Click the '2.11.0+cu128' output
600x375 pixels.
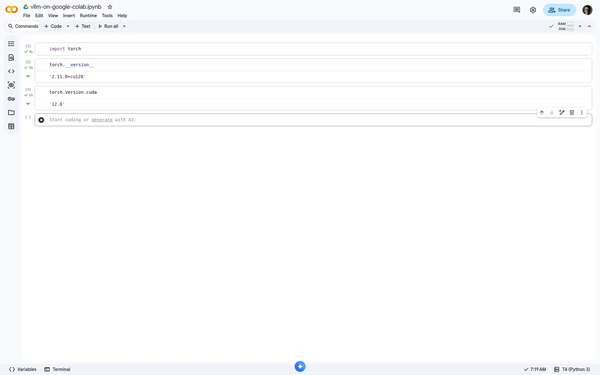click(67, 77)
